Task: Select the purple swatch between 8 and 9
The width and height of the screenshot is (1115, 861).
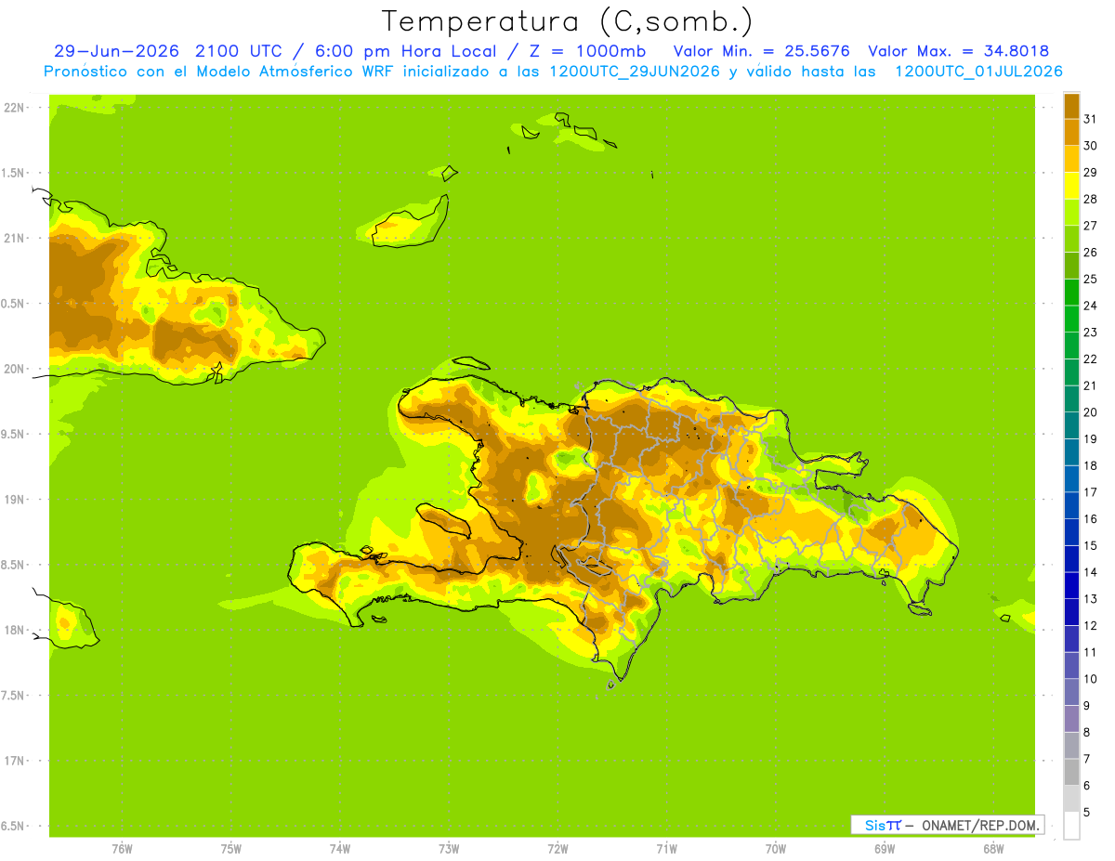Action: tap(1071, 719)
